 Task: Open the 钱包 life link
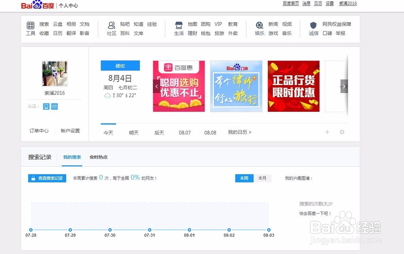tap(206, 33)
